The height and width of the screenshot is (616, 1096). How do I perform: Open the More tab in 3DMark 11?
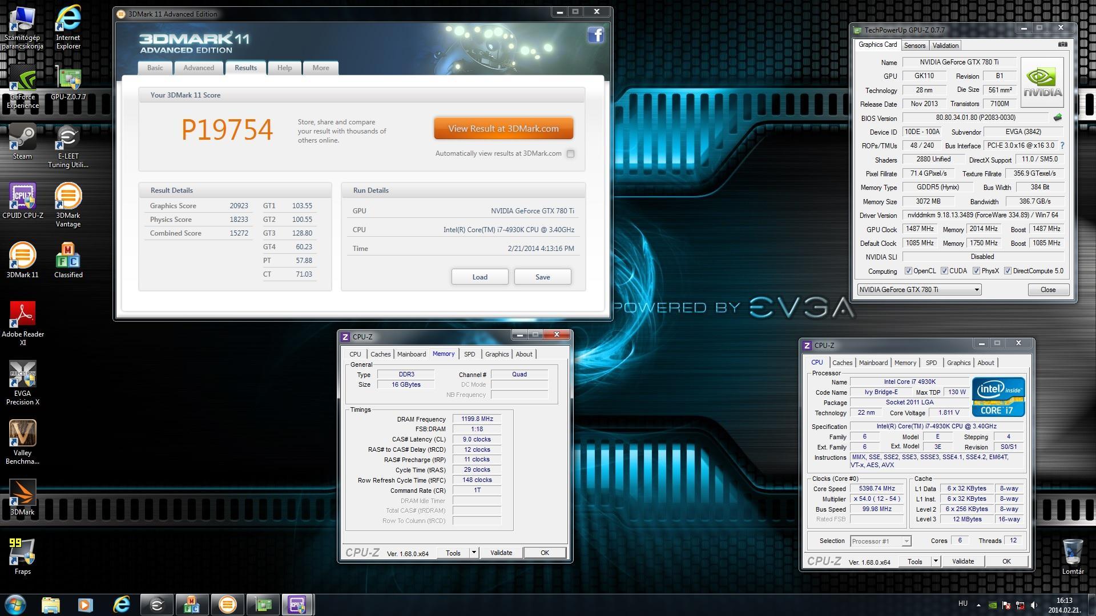320,68
